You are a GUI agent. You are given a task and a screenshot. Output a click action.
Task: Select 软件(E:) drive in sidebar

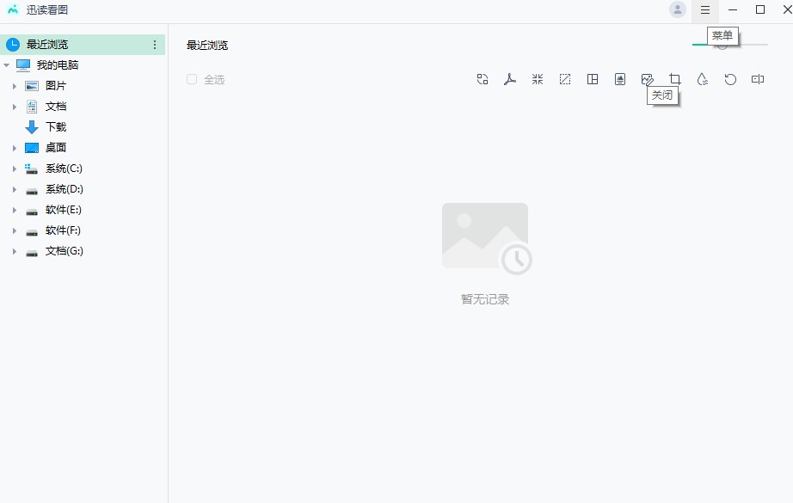click(63, 210)
